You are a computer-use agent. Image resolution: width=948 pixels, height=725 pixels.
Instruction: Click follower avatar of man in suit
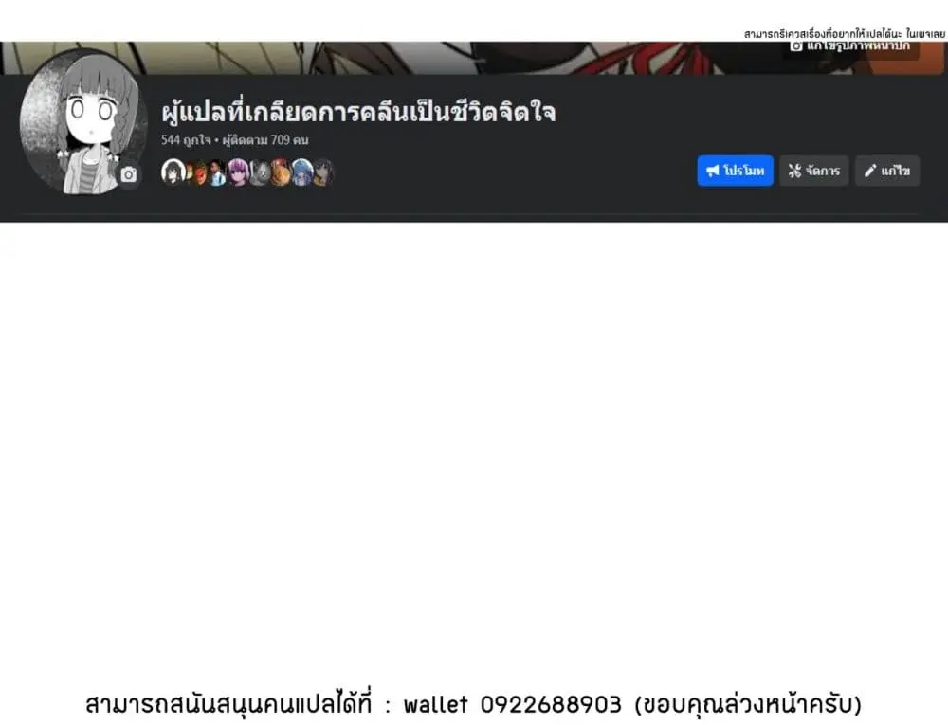click(216, 172)
